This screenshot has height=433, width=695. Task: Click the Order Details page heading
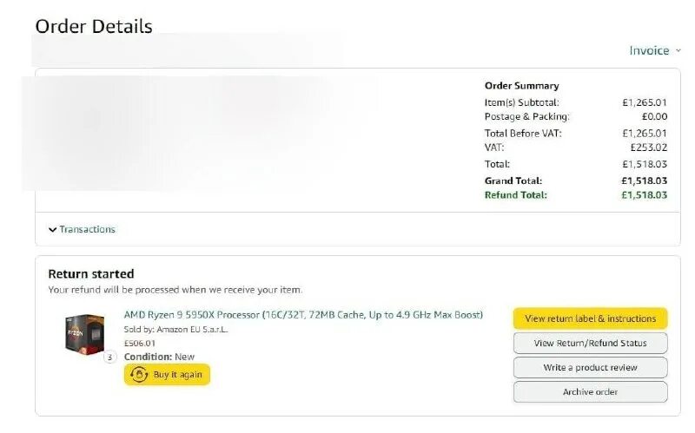[x=94, y=26]
